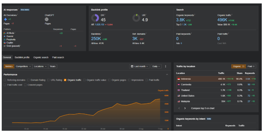Open the chart three-dot options menu

166,66
